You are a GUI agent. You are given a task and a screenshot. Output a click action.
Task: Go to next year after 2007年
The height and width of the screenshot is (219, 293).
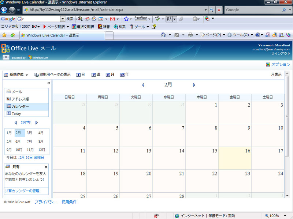[37, 123]
